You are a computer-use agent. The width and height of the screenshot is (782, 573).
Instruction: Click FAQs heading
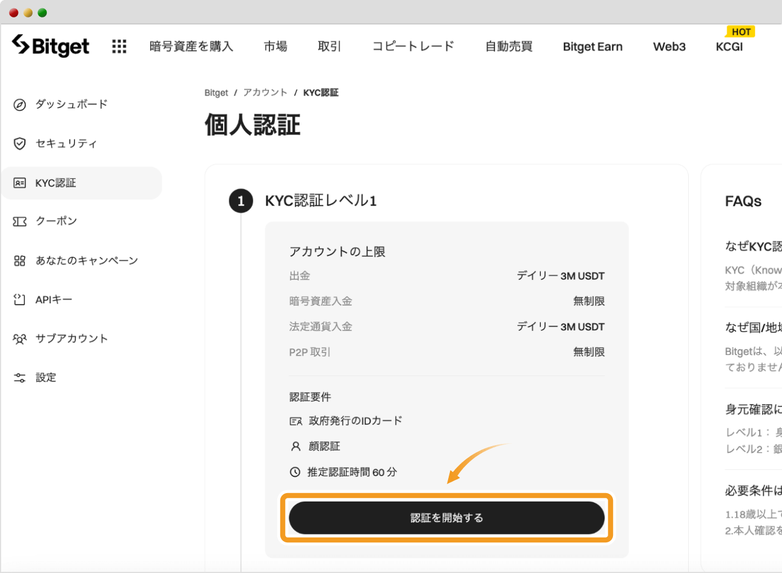tap(744, 201)
